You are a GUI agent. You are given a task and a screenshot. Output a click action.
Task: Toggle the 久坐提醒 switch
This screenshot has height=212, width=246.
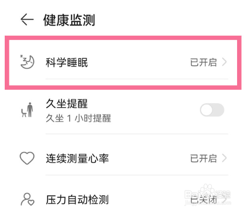coord(212,110)
